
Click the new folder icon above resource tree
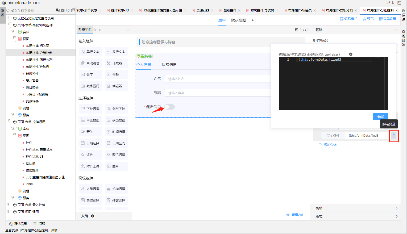click(63, 10)
